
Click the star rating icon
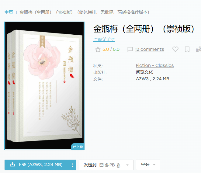coord(98,50)
